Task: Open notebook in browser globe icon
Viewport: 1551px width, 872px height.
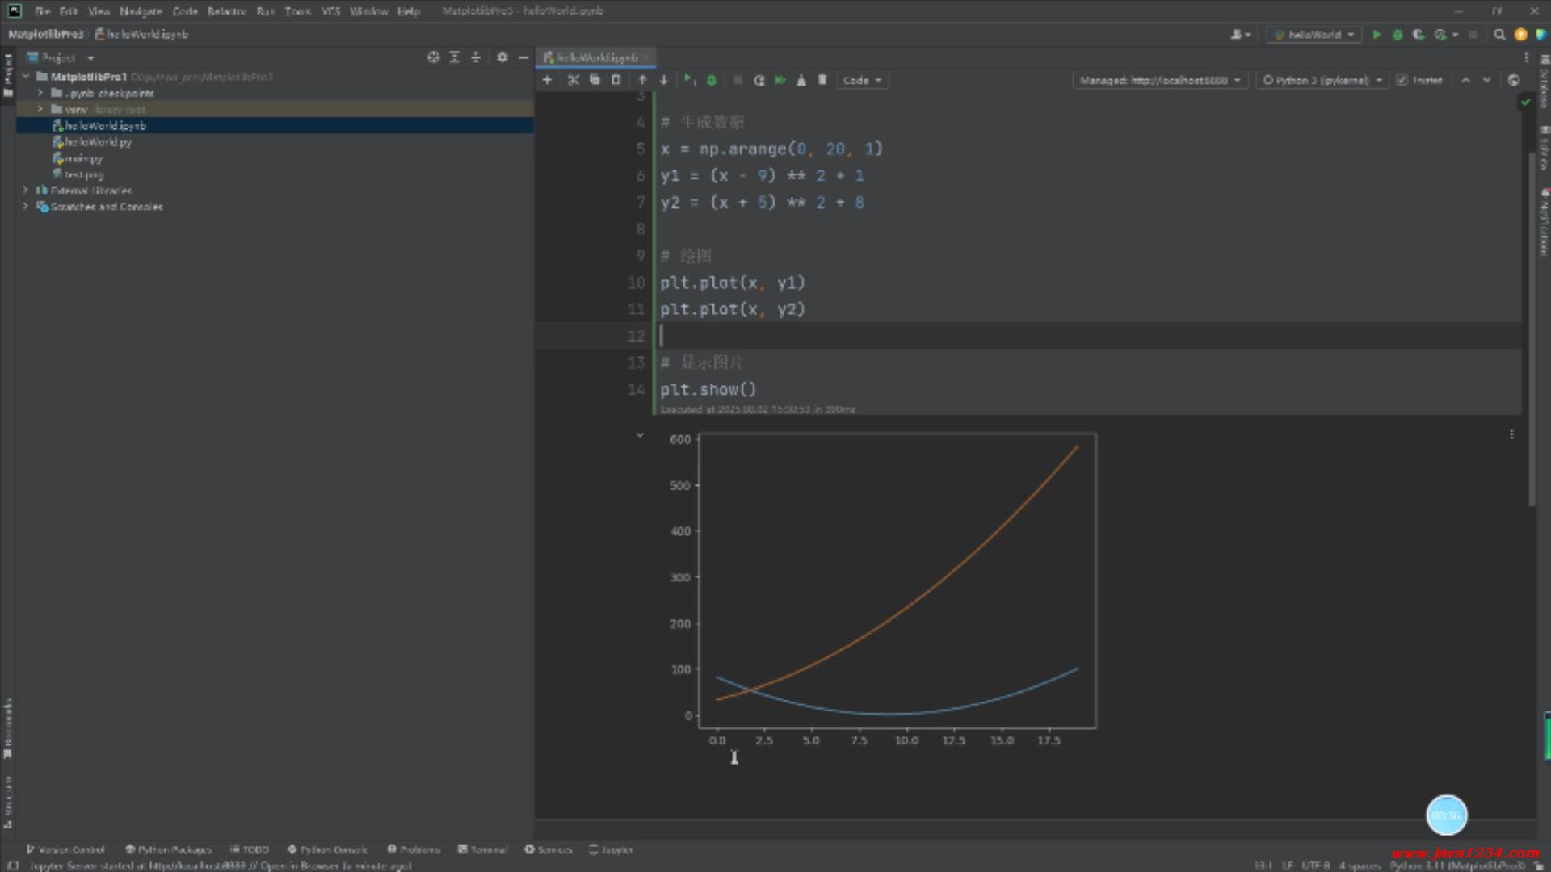Action: point(1514,80)
